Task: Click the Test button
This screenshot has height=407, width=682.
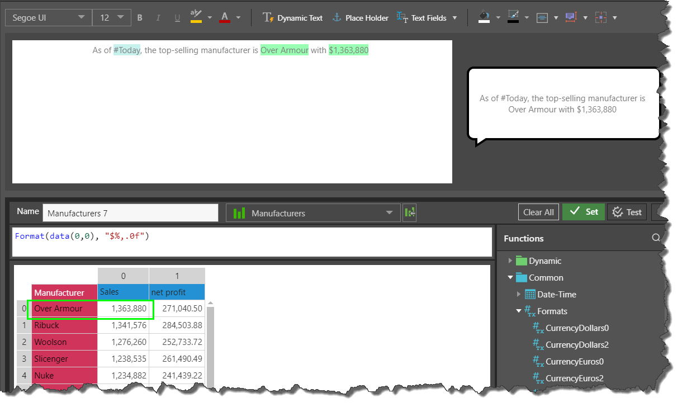Action: pyautogui.click(x=627, y=212)
